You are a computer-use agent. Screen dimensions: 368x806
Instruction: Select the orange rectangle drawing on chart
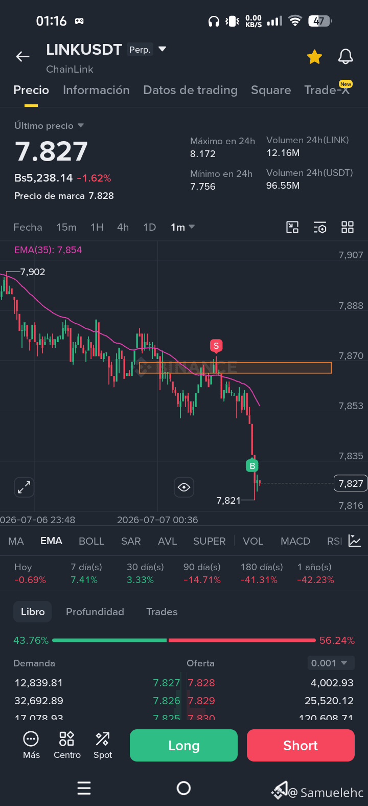[235, 368]
